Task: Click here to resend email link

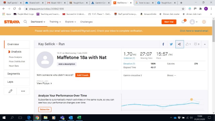Action: click(x=194, y=31)
